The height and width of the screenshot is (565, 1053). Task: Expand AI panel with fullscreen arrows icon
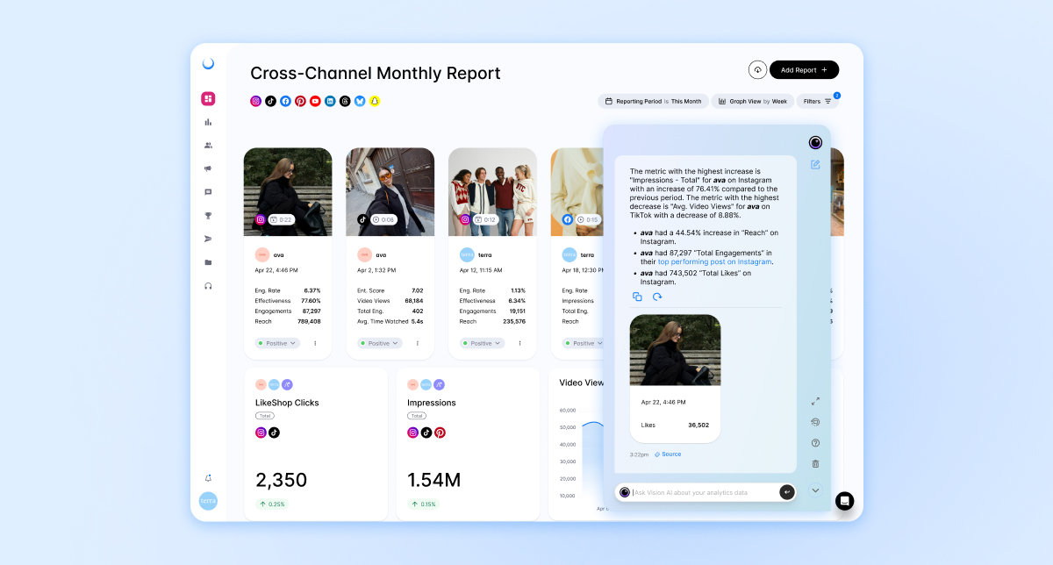[x=815, y=401]
